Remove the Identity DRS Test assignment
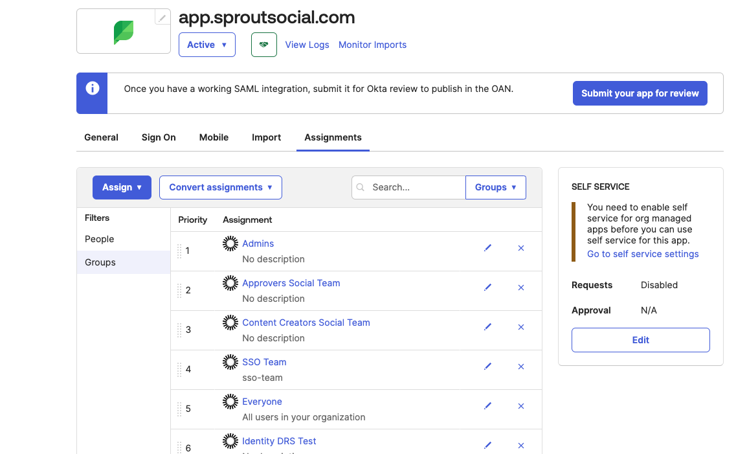Image resolution: width=736 pixels, height=454 pixels. 521,445
